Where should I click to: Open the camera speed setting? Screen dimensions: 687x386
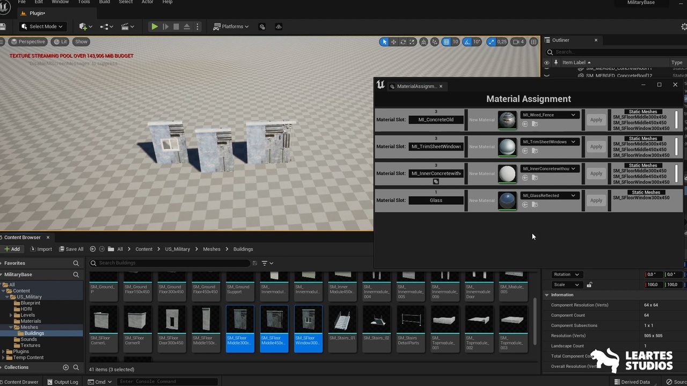tap(518, 42)
